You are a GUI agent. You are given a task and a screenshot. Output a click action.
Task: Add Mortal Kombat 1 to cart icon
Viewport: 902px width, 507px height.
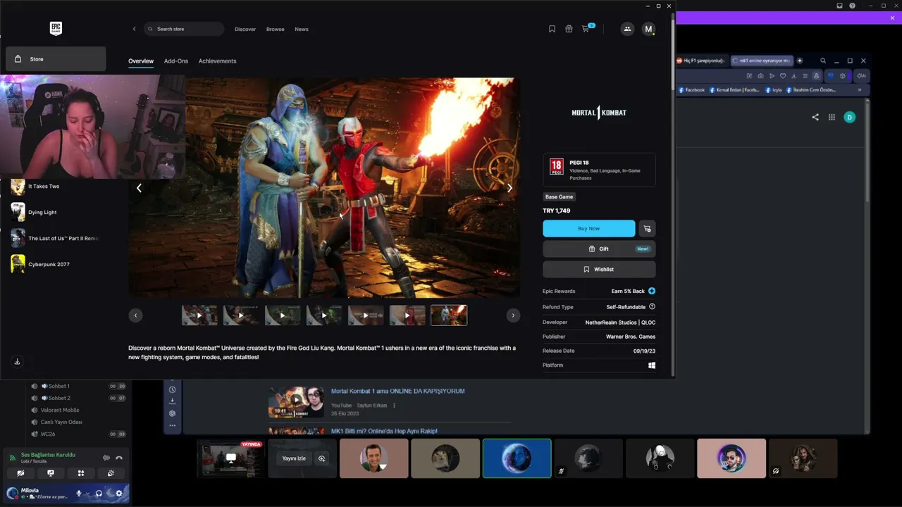point(647,228)
